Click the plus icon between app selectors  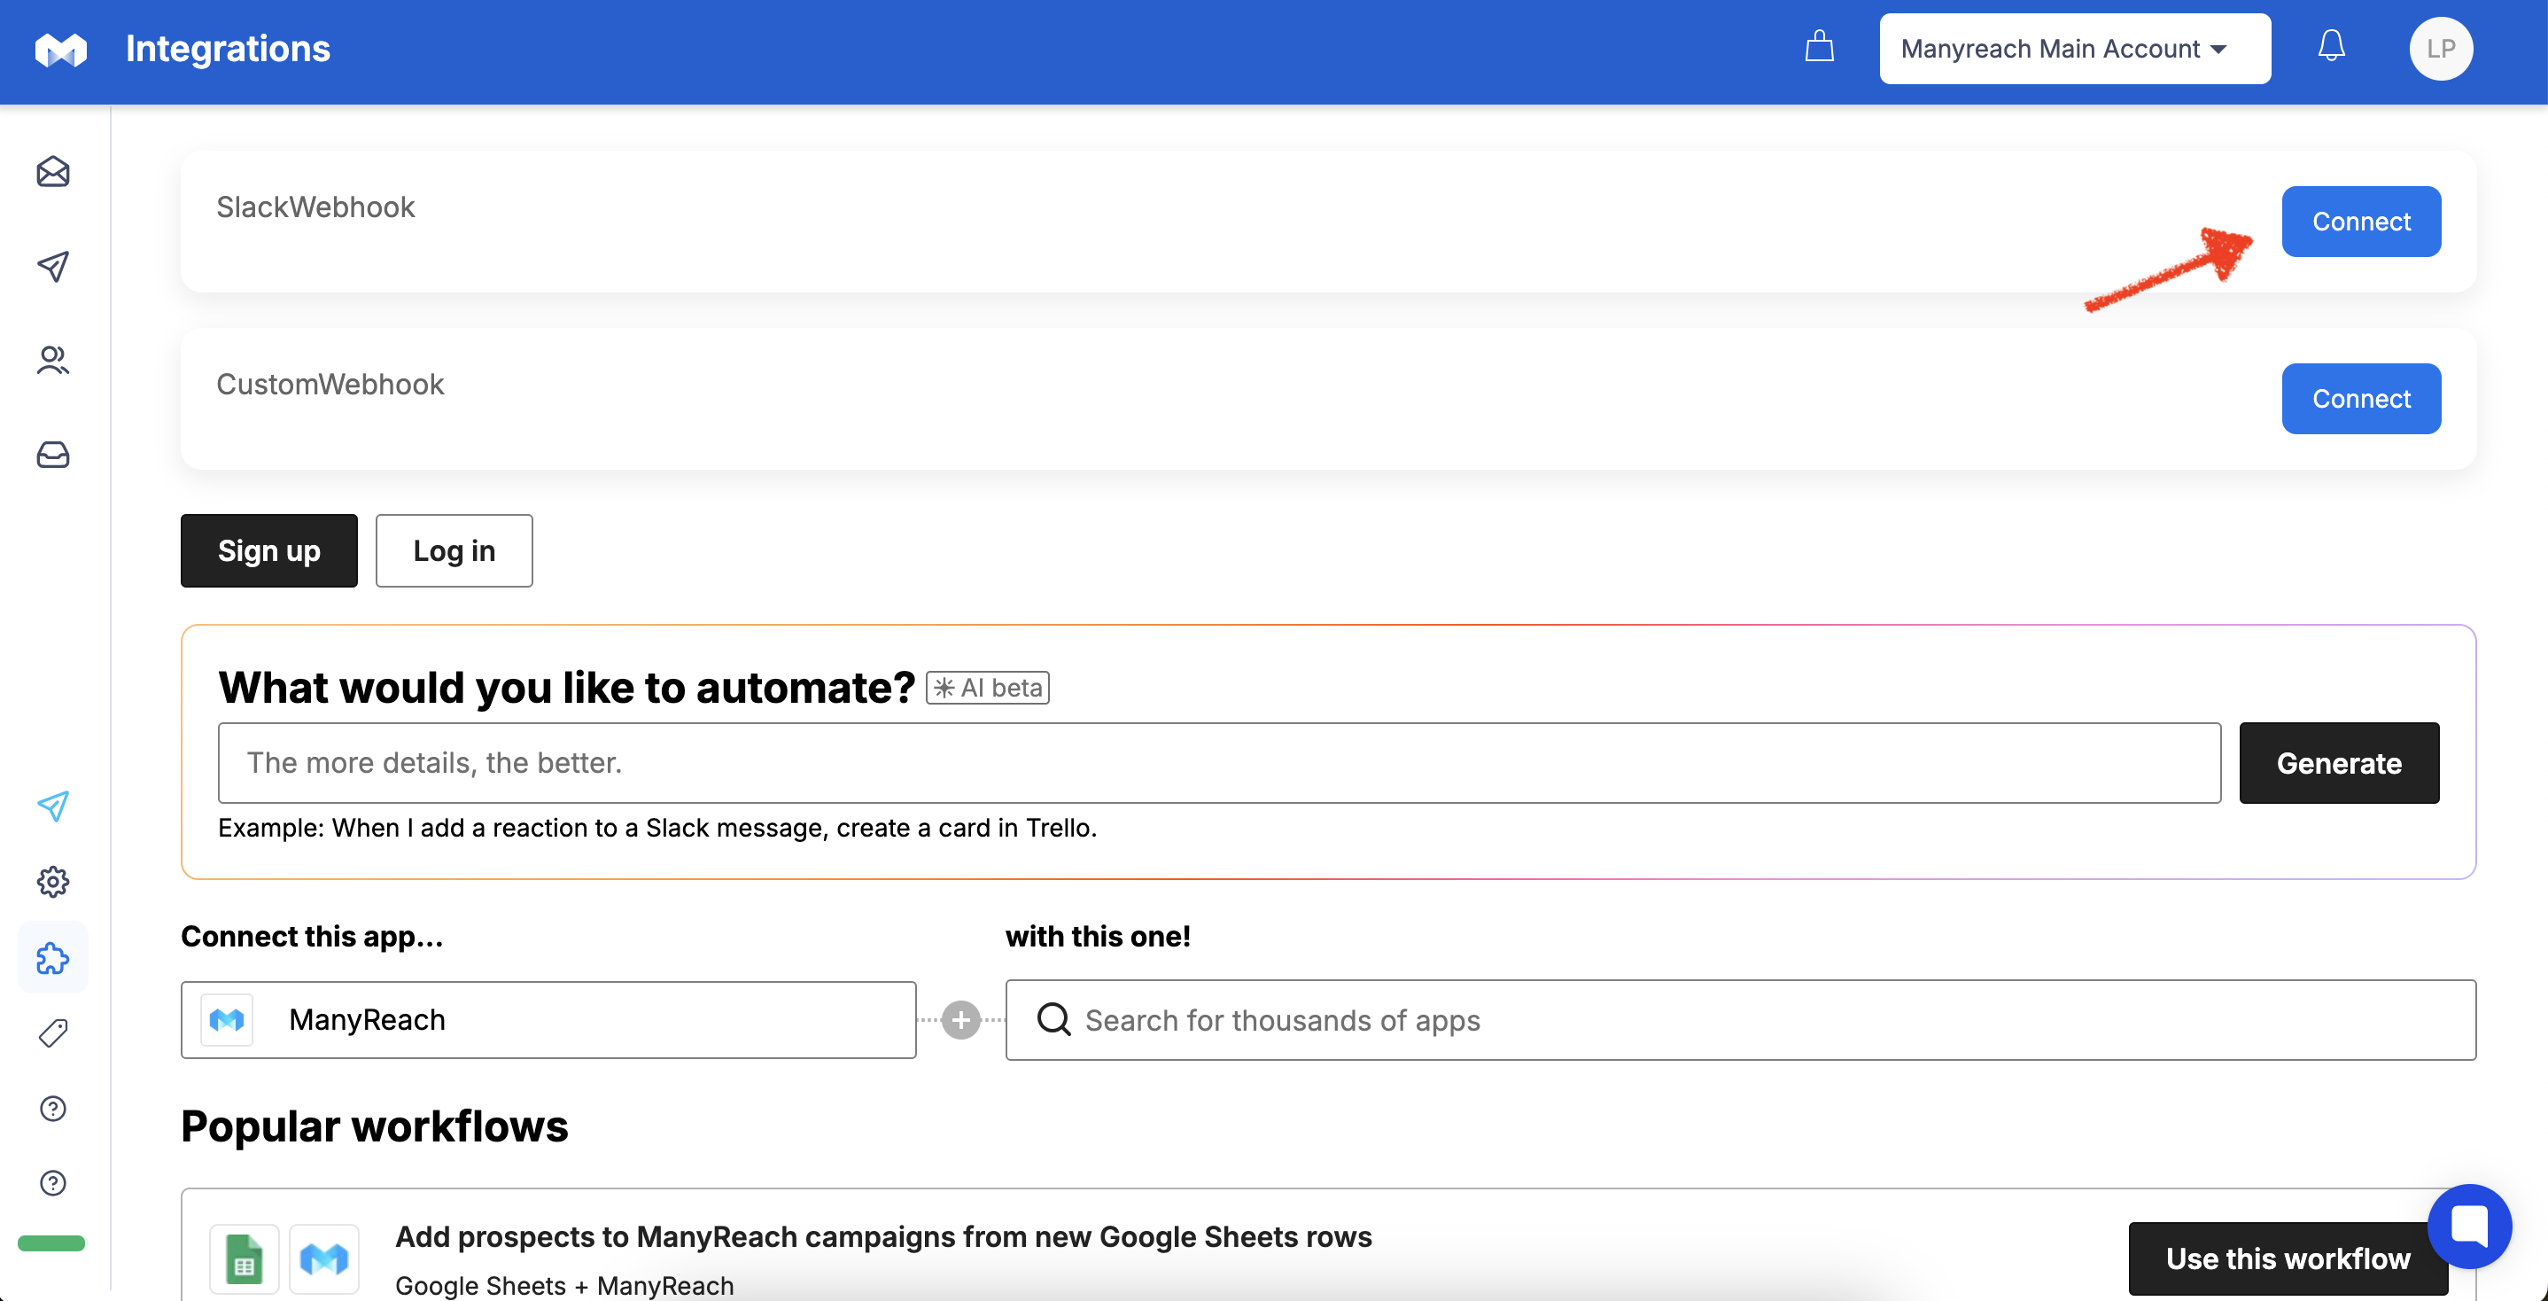[960, 1020]
